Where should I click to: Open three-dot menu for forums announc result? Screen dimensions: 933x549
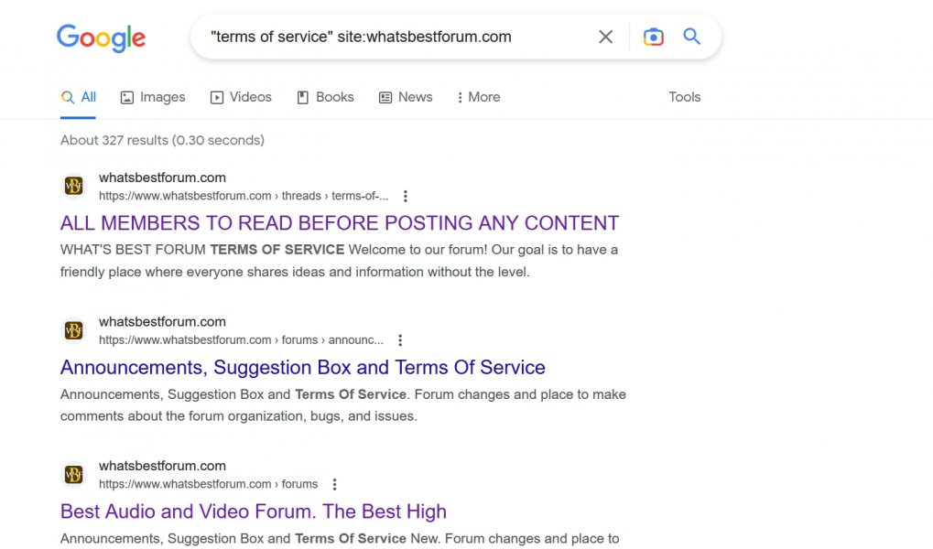pos(400,340)
